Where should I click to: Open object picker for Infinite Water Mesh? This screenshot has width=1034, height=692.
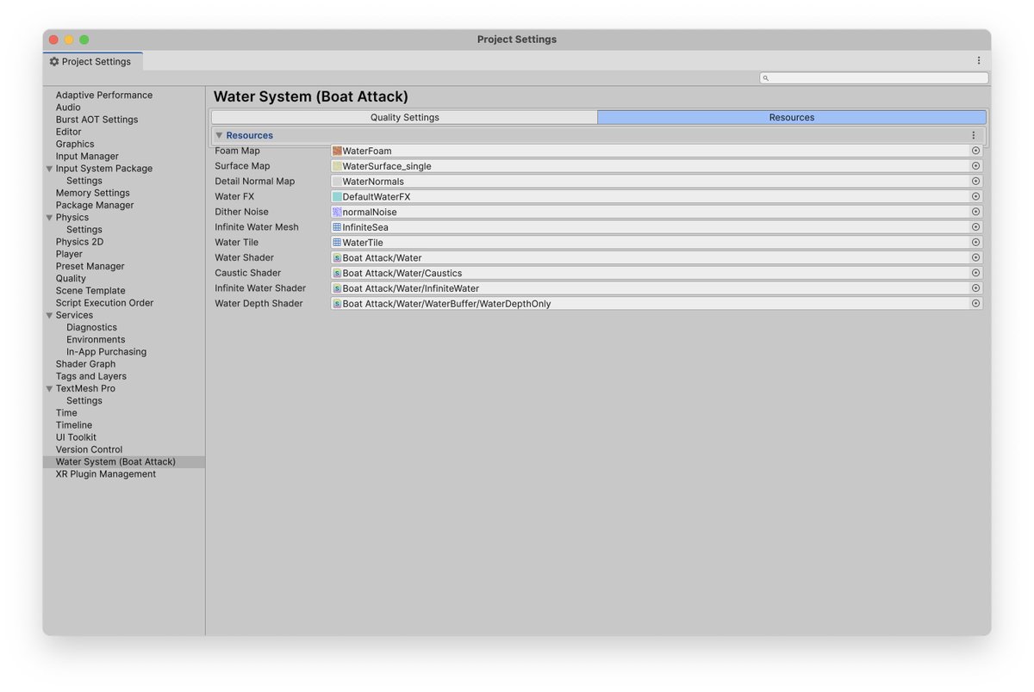tap(975, 227)
